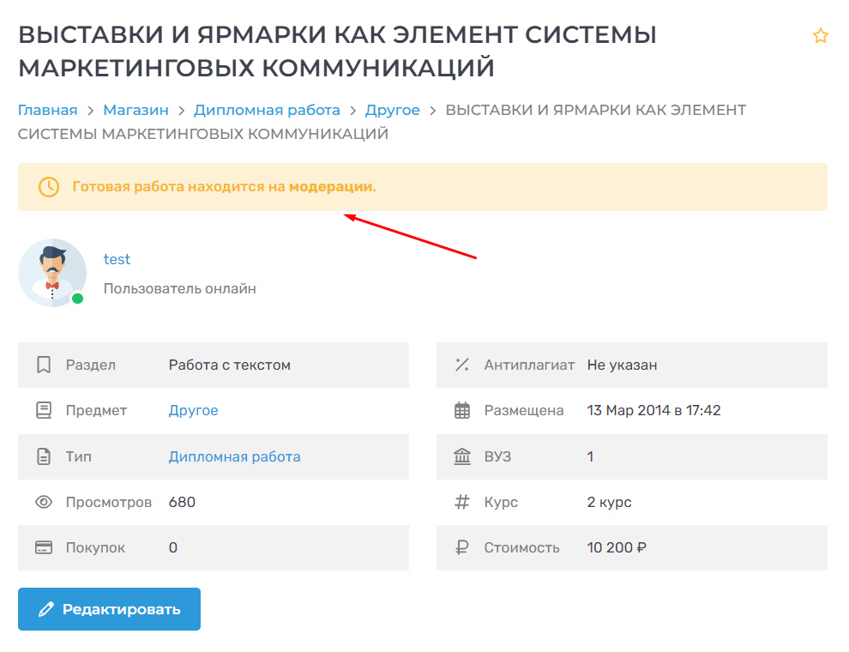Click the book icon next to Предмет
This screenshot has width=849, height=652.
[x=44, y=411]
